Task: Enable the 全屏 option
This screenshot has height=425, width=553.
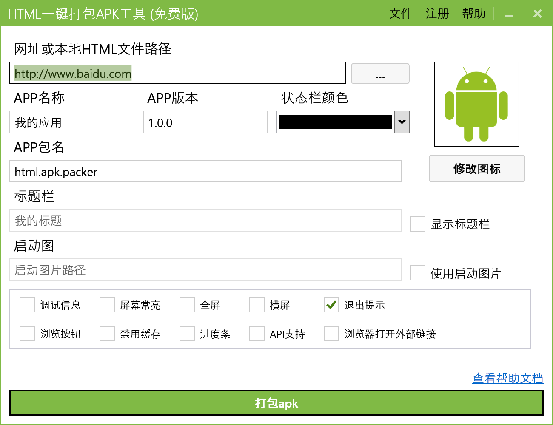Action: point(187,305)
